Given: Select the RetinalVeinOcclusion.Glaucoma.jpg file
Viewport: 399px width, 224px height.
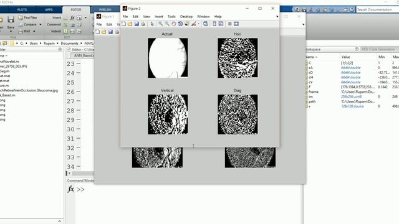Looking at the screenshot, I should 29,90.
